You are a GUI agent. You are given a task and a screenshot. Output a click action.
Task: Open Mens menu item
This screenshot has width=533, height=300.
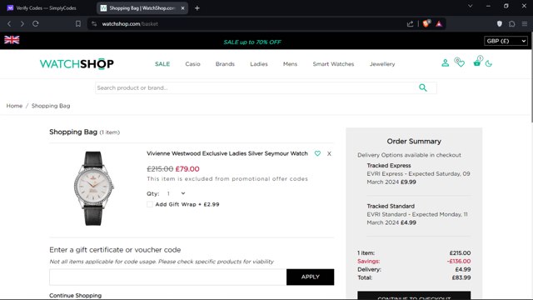(290, 64)
